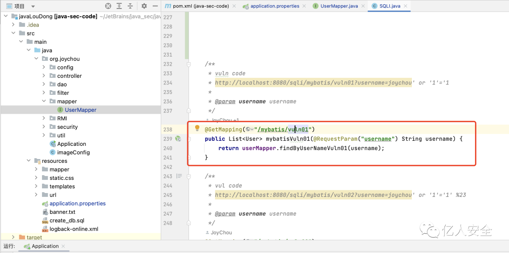Viewport: 509px width, 253px height.
Task: Switch to application.properties tab
Action: [x=275, y=6]
